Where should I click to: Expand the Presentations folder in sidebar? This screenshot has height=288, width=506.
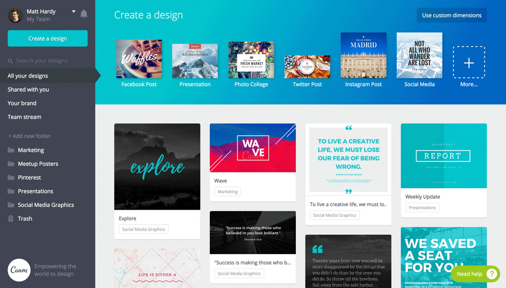[35, 191]
